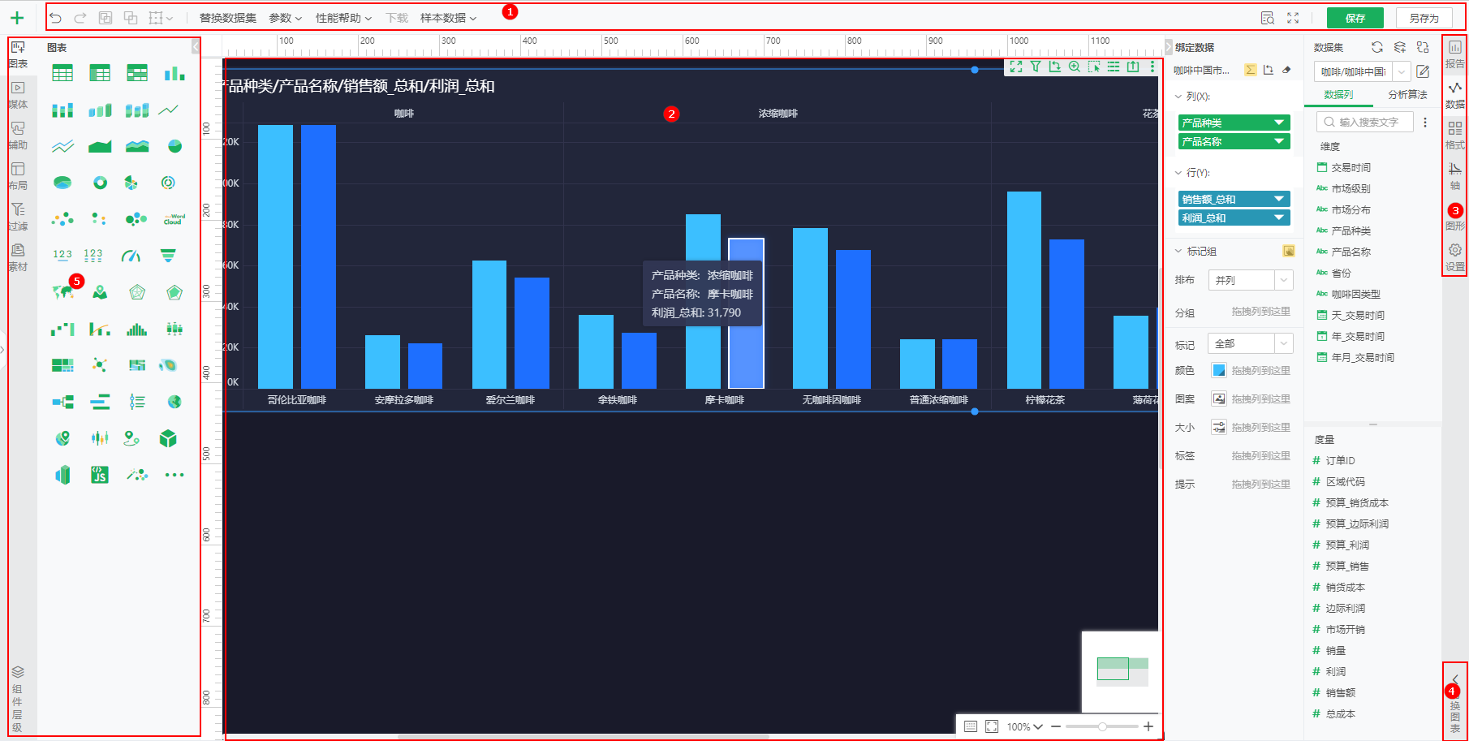This screenshot has width=1469, height=741.
Task: Click the Undo icon in the top toolbar
Action: tap(55, 17)
